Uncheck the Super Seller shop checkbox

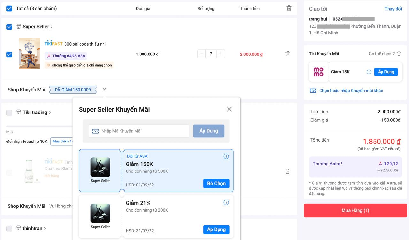point(9,27)
